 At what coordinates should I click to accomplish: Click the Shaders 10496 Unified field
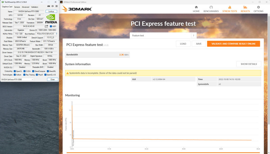(x=22, y=37)
